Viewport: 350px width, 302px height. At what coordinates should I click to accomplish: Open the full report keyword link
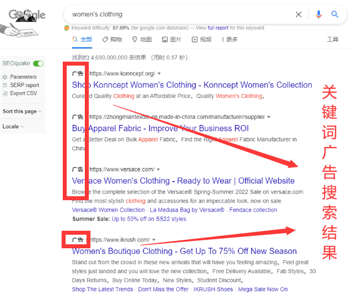(x=218, y=28)
